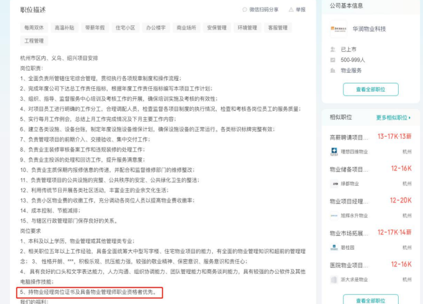
Task: Open 医院物业项目 similar job listing
Action: coord(349,265)
